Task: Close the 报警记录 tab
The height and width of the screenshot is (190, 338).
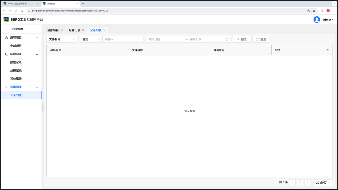Action: coord(83,30)
